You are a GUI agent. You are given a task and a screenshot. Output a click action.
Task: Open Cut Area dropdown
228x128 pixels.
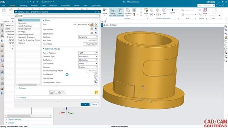(88, 37)
